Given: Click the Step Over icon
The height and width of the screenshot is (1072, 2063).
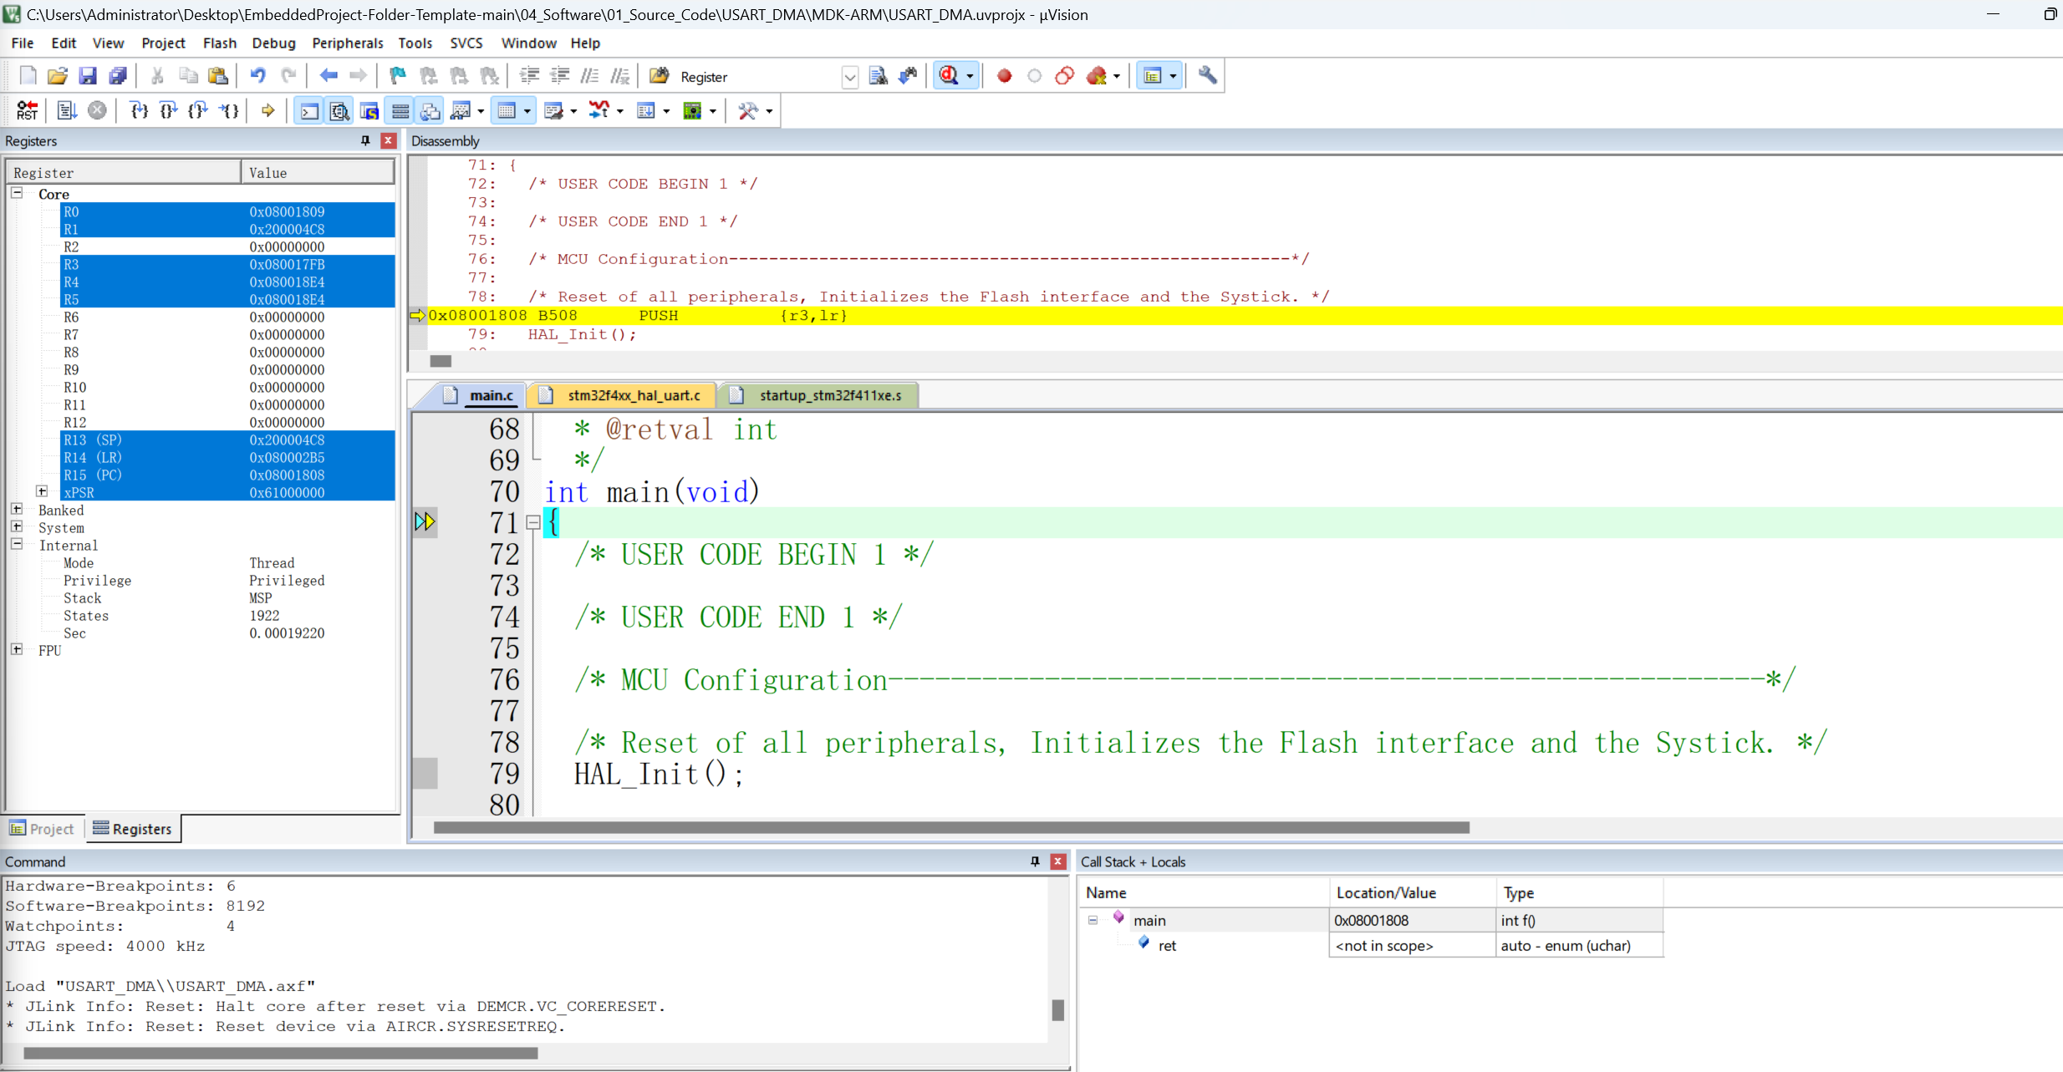Looking at the screenshot, I should pyautogui.click(x=168, y=110).
